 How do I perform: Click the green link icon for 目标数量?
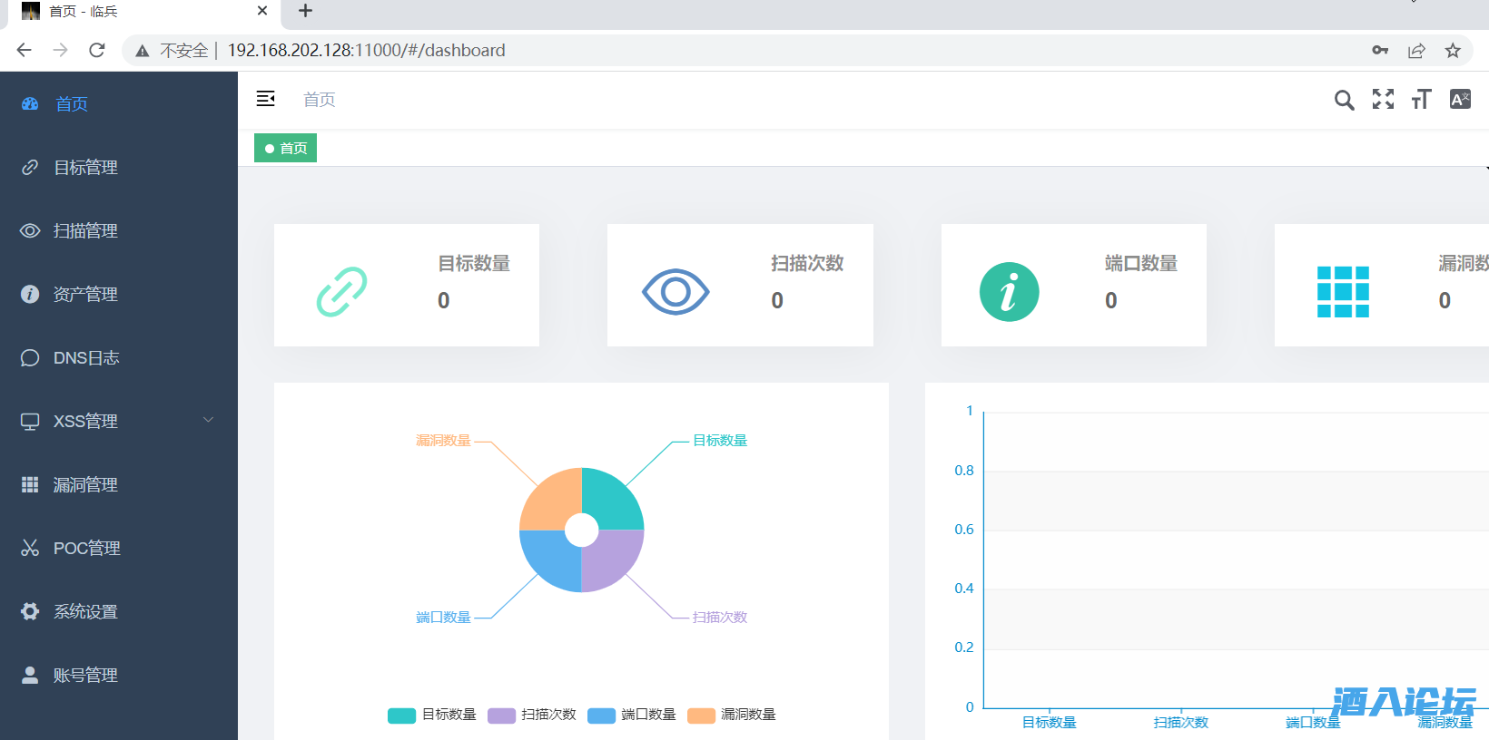click(x=341, y=292)
